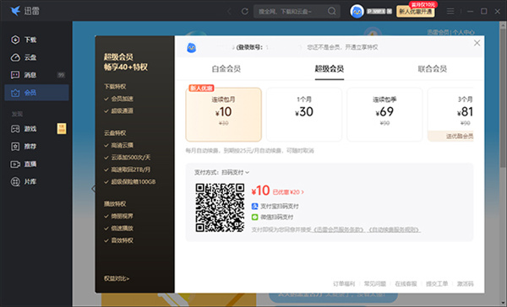Image resolution: width=507 pixels, height=307 pixels.
Task: Open the 权益对比 benefits comparison link
Action: pyautogui.click(x=117, y=278)
